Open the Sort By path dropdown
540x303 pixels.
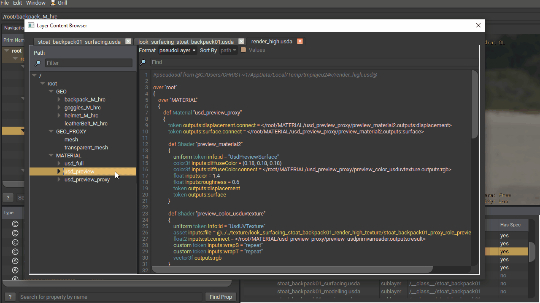click(x=228, y=50)
